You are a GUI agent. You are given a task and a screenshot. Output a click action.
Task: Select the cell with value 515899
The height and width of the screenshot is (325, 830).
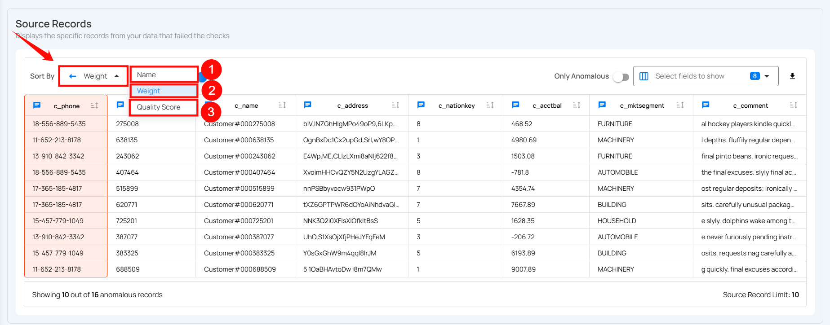[x=152, y=189]
